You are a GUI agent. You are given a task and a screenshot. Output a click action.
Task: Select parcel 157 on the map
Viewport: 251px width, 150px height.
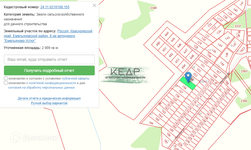click(x=181, y=91)
